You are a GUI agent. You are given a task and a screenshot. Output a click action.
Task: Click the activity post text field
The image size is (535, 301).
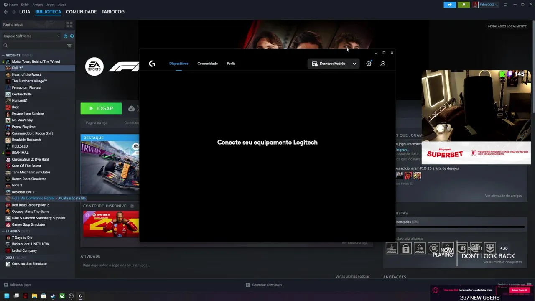(x=226, y=265)
